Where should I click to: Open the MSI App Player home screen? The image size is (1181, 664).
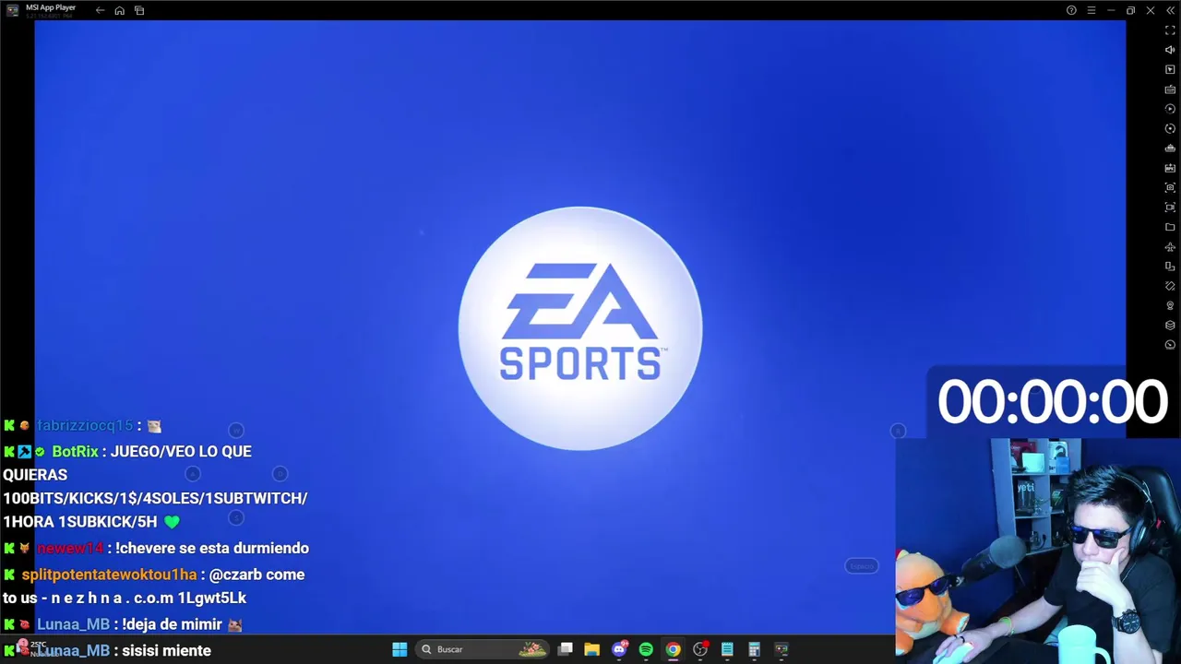pyautogui.click(x=120, y=10)
